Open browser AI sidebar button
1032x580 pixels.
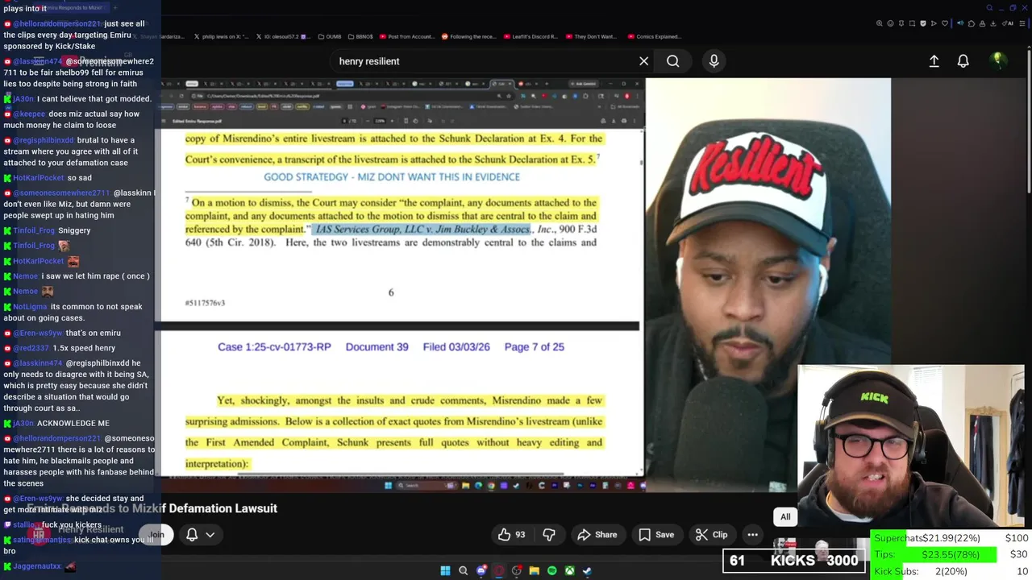(x=1009, y=23)
